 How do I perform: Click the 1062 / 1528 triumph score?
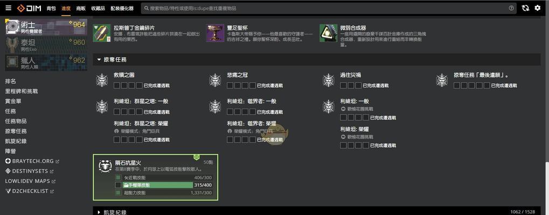pyautogui.click(x=523, y=212)
